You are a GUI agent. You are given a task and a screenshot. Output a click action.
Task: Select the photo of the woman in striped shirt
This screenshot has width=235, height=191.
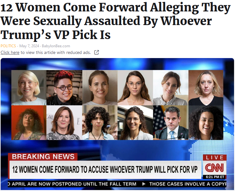(x=171, y=88)
